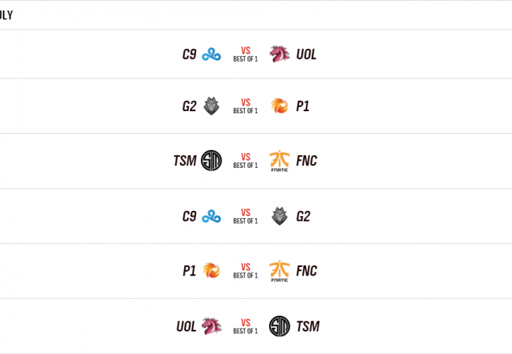Click the unicorn logo in C9 vs UOL match
This screenshot has height=354, width=512.
point(280,54)
